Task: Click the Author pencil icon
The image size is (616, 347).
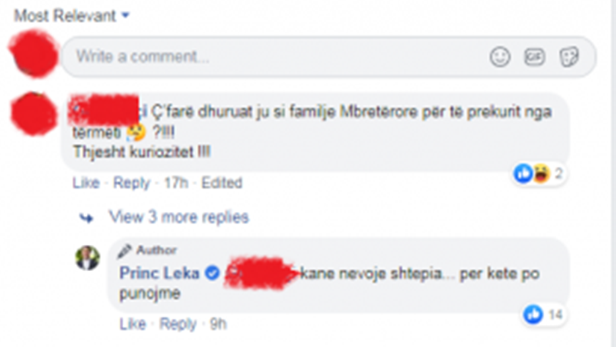Action: [x=125, y=250]
